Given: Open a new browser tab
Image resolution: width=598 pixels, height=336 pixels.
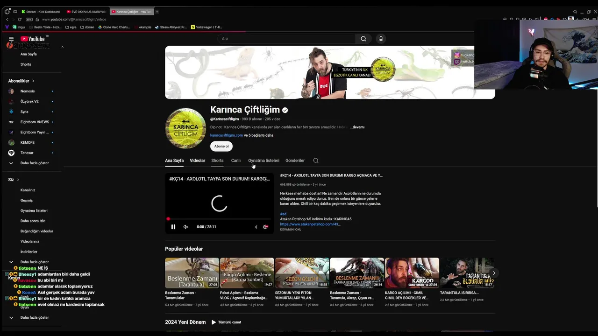Looking at the screenshot, I should (x=157, y=12).
